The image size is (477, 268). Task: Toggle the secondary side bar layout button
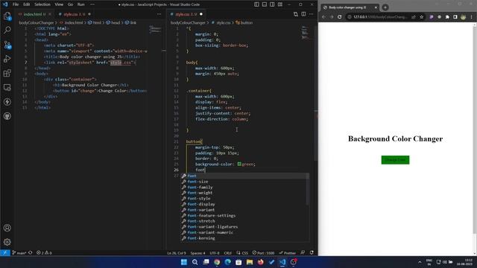point(272,4)
